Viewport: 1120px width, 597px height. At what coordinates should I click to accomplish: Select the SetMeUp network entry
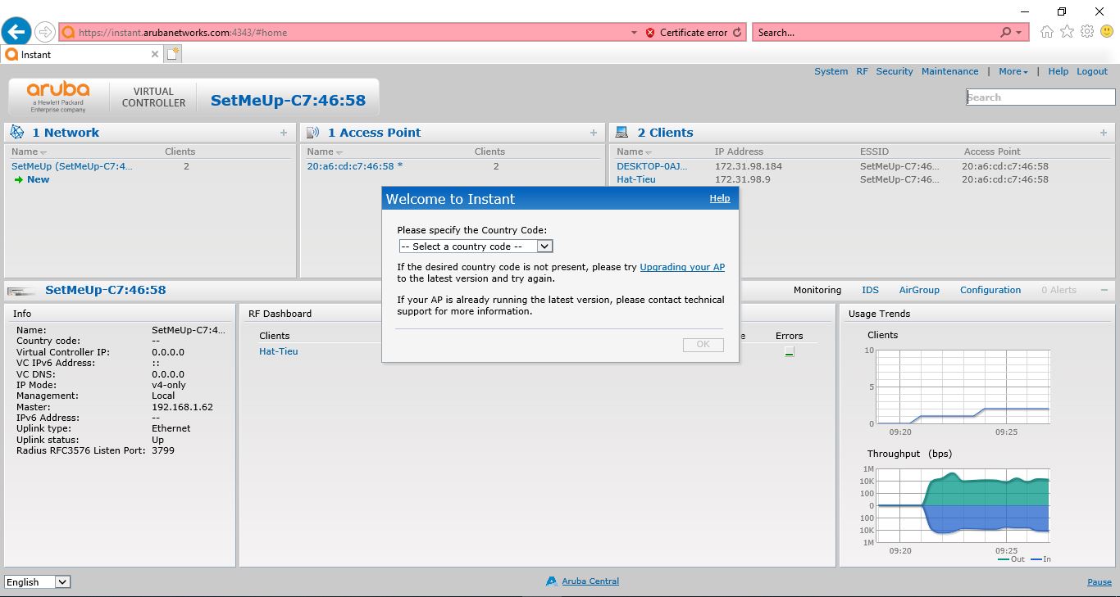pyautogui.click(x=72, y=166)
